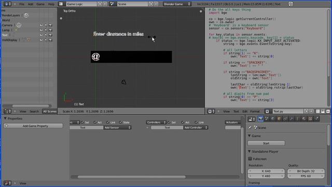Open the Add Sensor dropdown
This screenshot has height=187, width=332.
coord(117,127)
